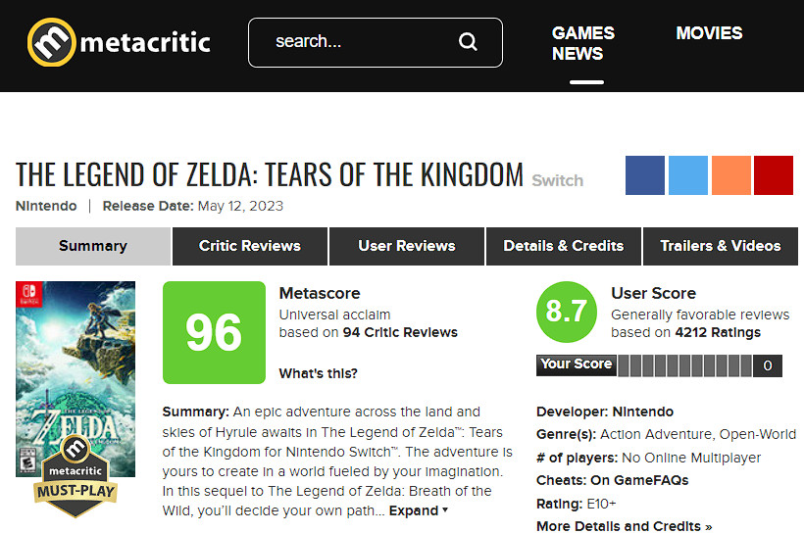Open the Trailers & Videos tab
This screenshot has height=533, width=804.
pos(721,246)
